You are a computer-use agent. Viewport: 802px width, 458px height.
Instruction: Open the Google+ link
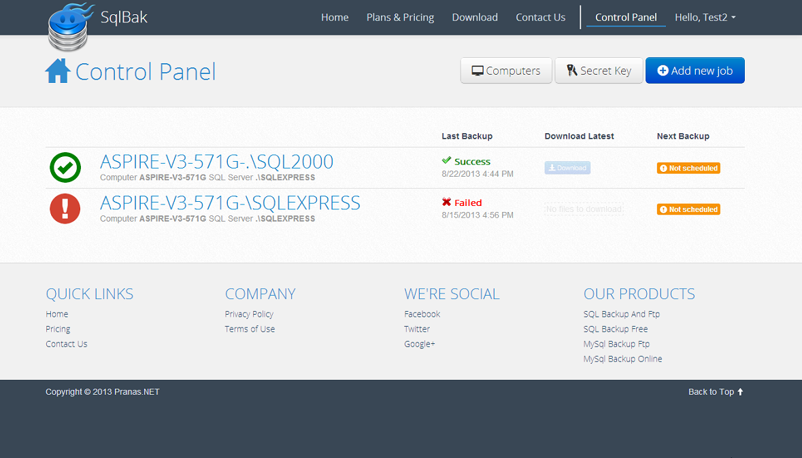(x=420, y=344)
